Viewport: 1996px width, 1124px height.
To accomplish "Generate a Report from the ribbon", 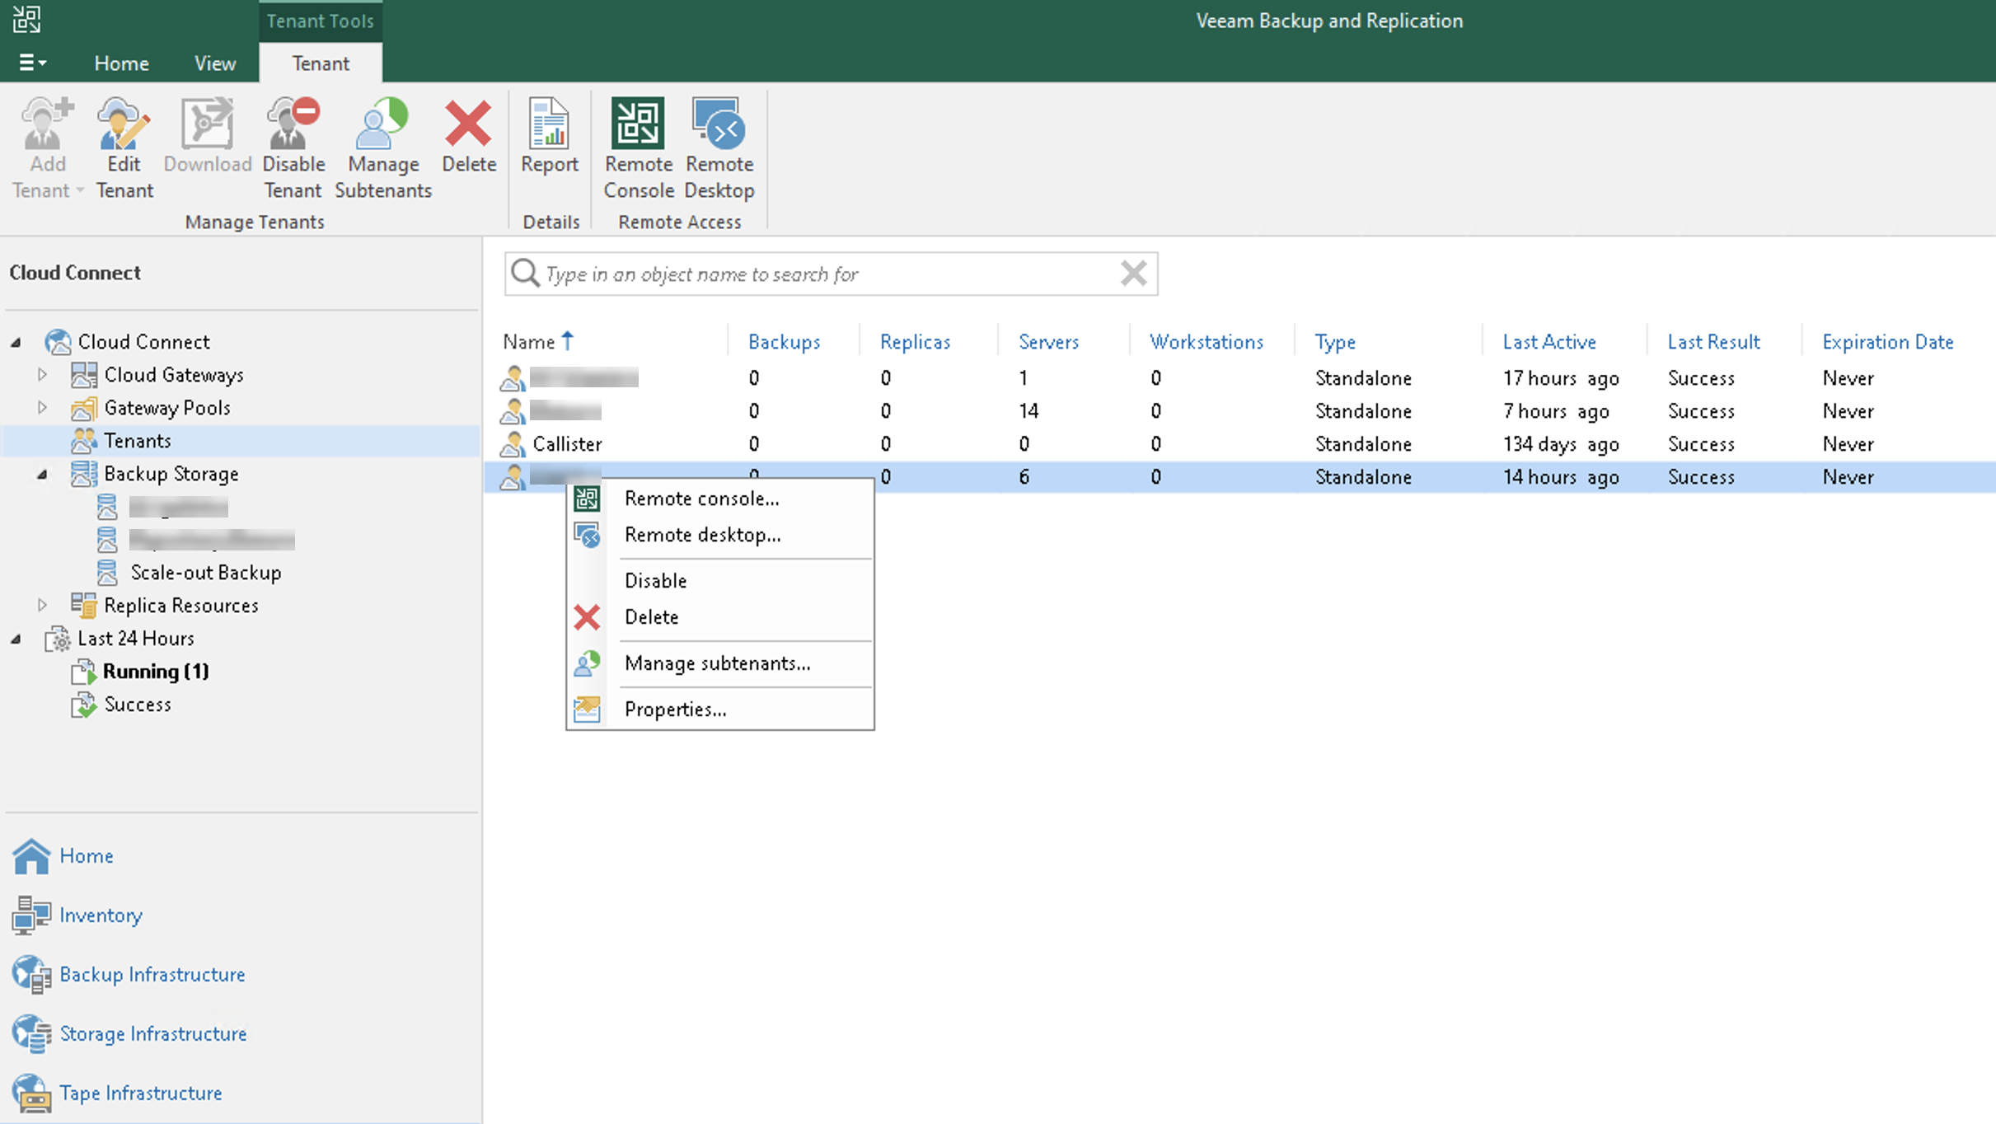I will click(549, 136).
